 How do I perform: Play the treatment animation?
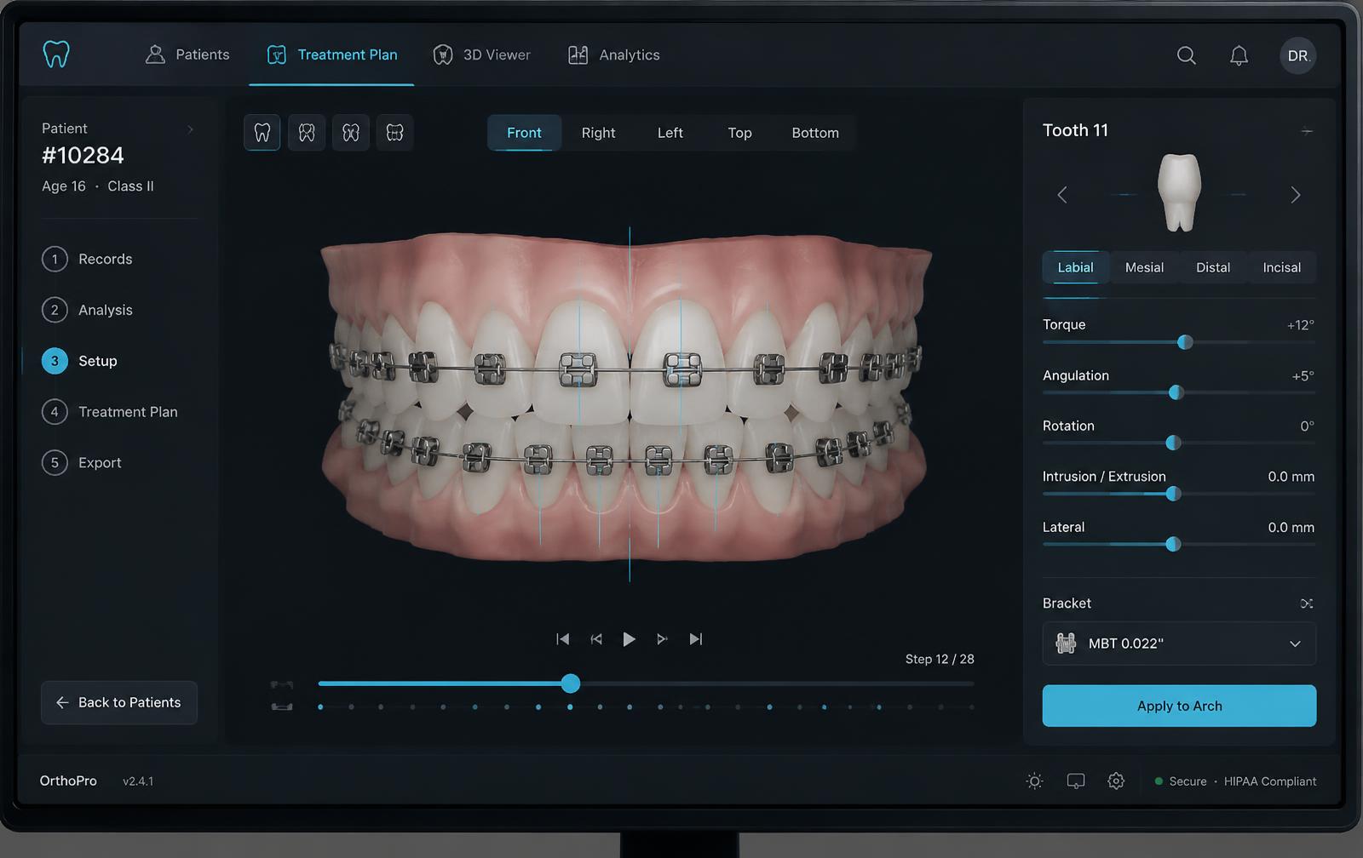point(629,639)
